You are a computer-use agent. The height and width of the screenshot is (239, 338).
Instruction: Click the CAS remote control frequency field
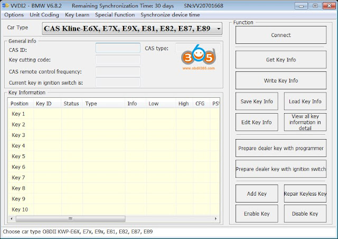(118, 71)
